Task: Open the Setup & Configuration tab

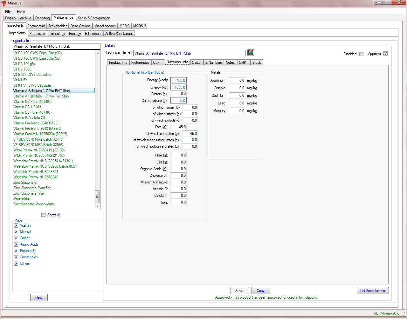Action: tap(94, 18)
